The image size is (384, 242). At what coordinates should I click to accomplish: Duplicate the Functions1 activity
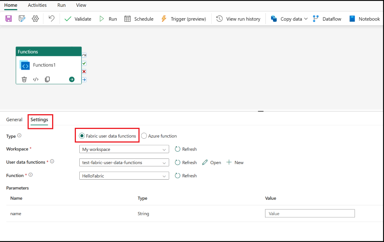[x=47, y=79]
